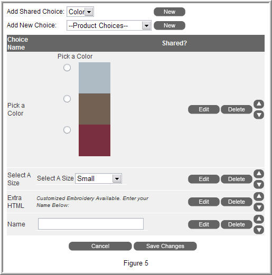
Task: Move Pick a Color choice up
Action: 259,104
